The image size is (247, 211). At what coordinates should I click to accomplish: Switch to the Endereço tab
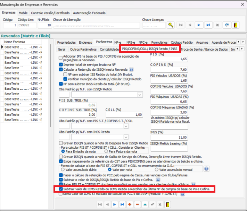(x=85, y=42)
